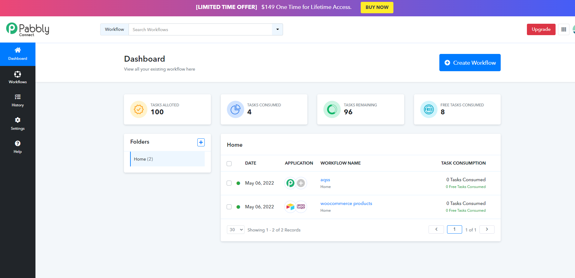The height and width of the screenshot is (278, 575).
Task: Click the Tasks Consumed pie chart icon
Action: [x=236, y=109]
